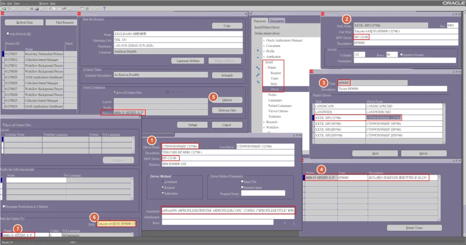466x245 pixels.
Task: Click the Printer Types button
Action: pos(414,228)
